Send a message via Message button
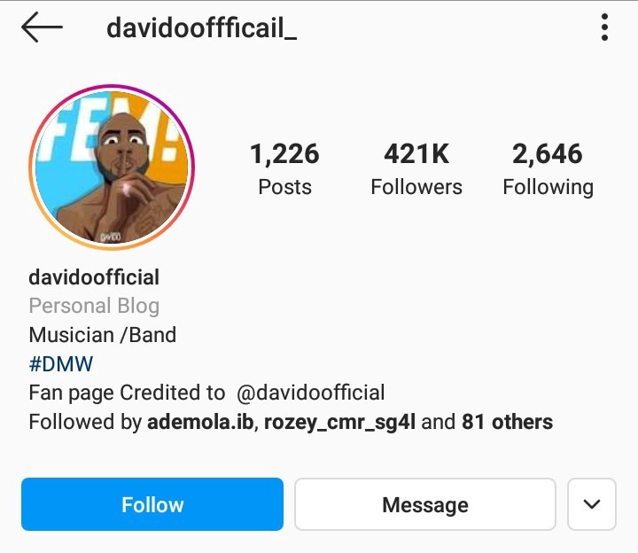 (x=425, y=504)
